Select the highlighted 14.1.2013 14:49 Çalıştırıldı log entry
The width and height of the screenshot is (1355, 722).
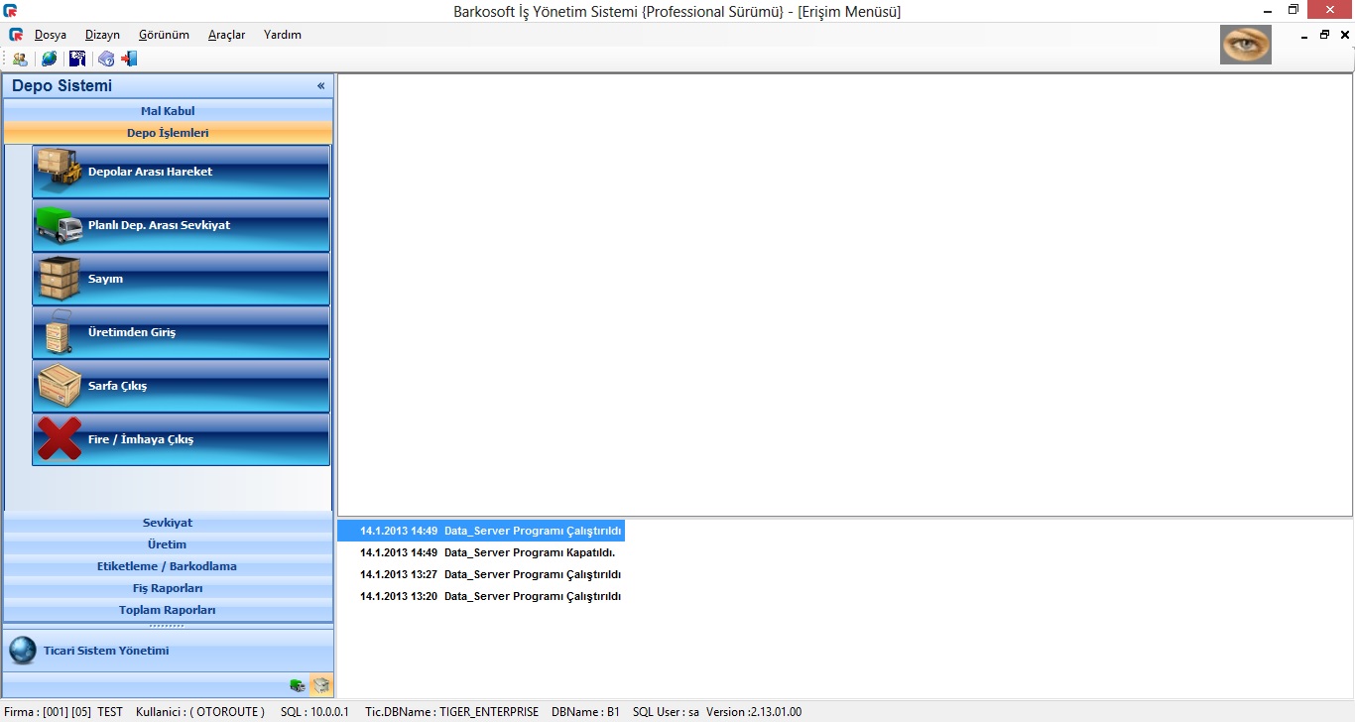coord(481,531)
